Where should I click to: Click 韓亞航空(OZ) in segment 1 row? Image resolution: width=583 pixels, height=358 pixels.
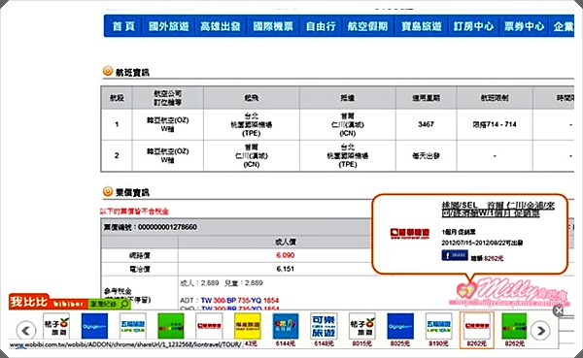168,120
